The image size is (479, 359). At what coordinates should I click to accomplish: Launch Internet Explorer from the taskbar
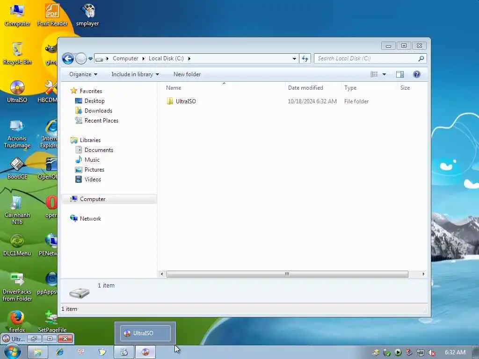coord(60,352)
